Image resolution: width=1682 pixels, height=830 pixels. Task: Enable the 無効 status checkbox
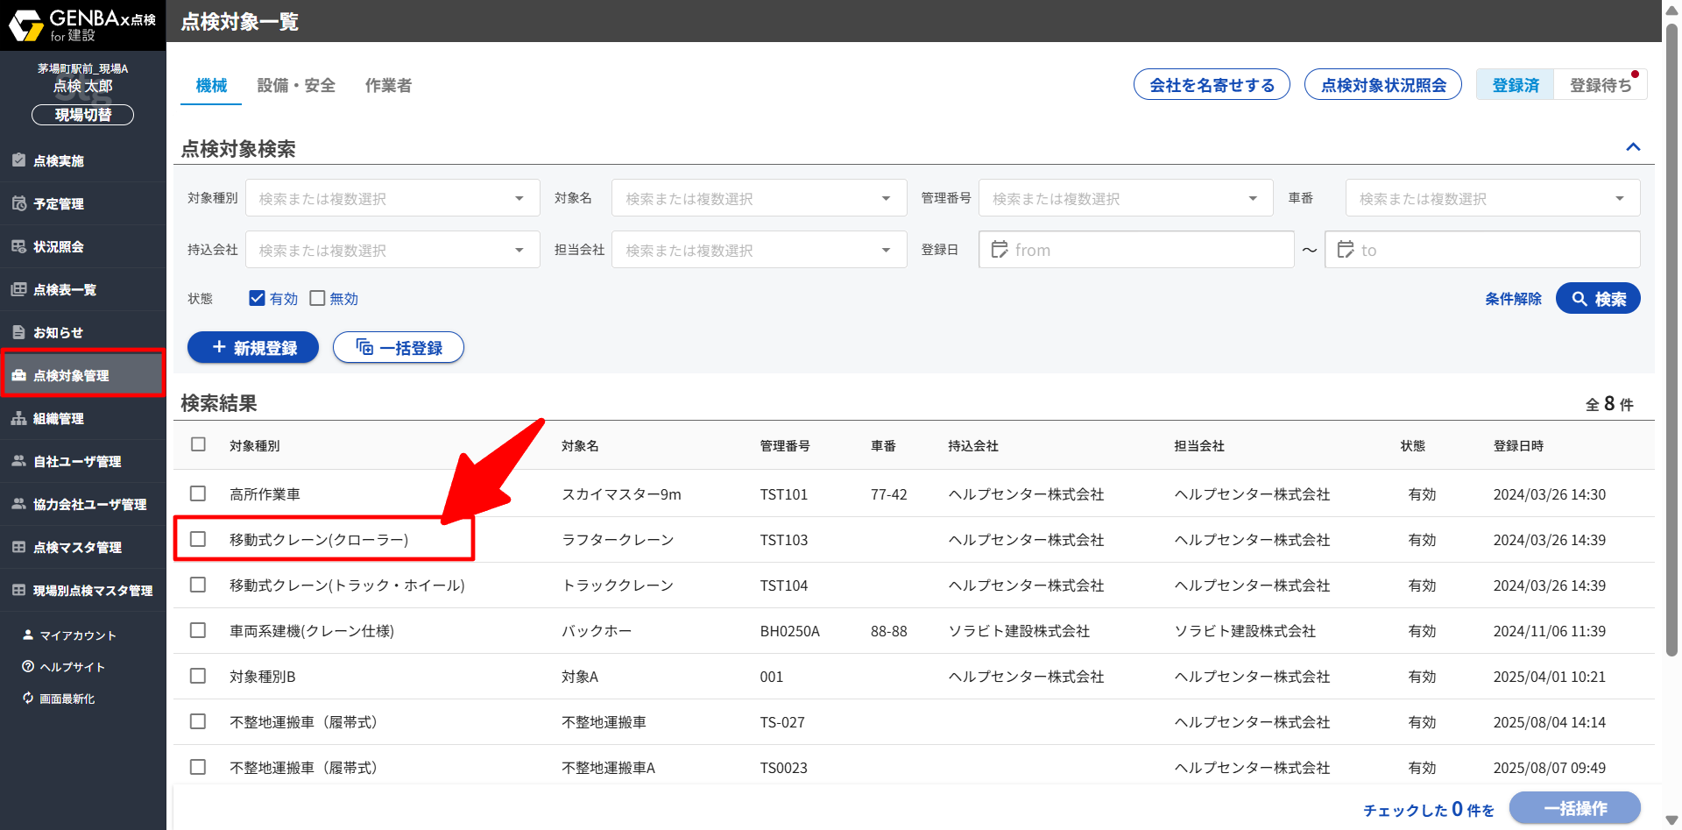(x=317, y=298)
